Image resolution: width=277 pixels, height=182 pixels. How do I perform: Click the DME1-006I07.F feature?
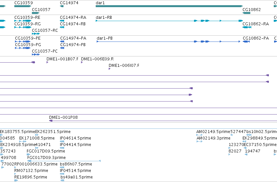click(x=109, y=69)
